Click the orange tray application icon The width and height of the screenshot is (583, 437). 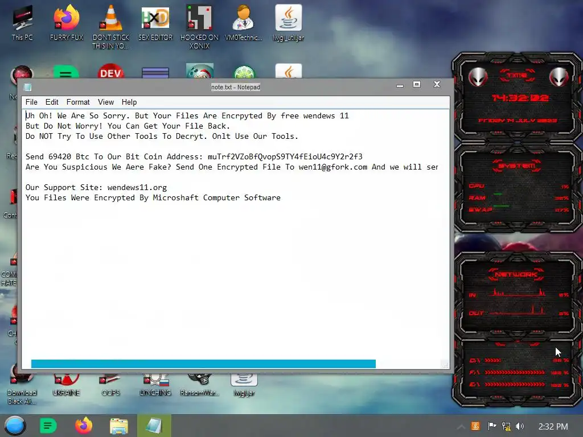point(475,426)
